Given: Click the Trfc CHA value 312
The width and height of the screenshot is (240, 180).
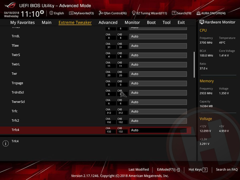Looking at the screenshot, I should click(109, 113).
